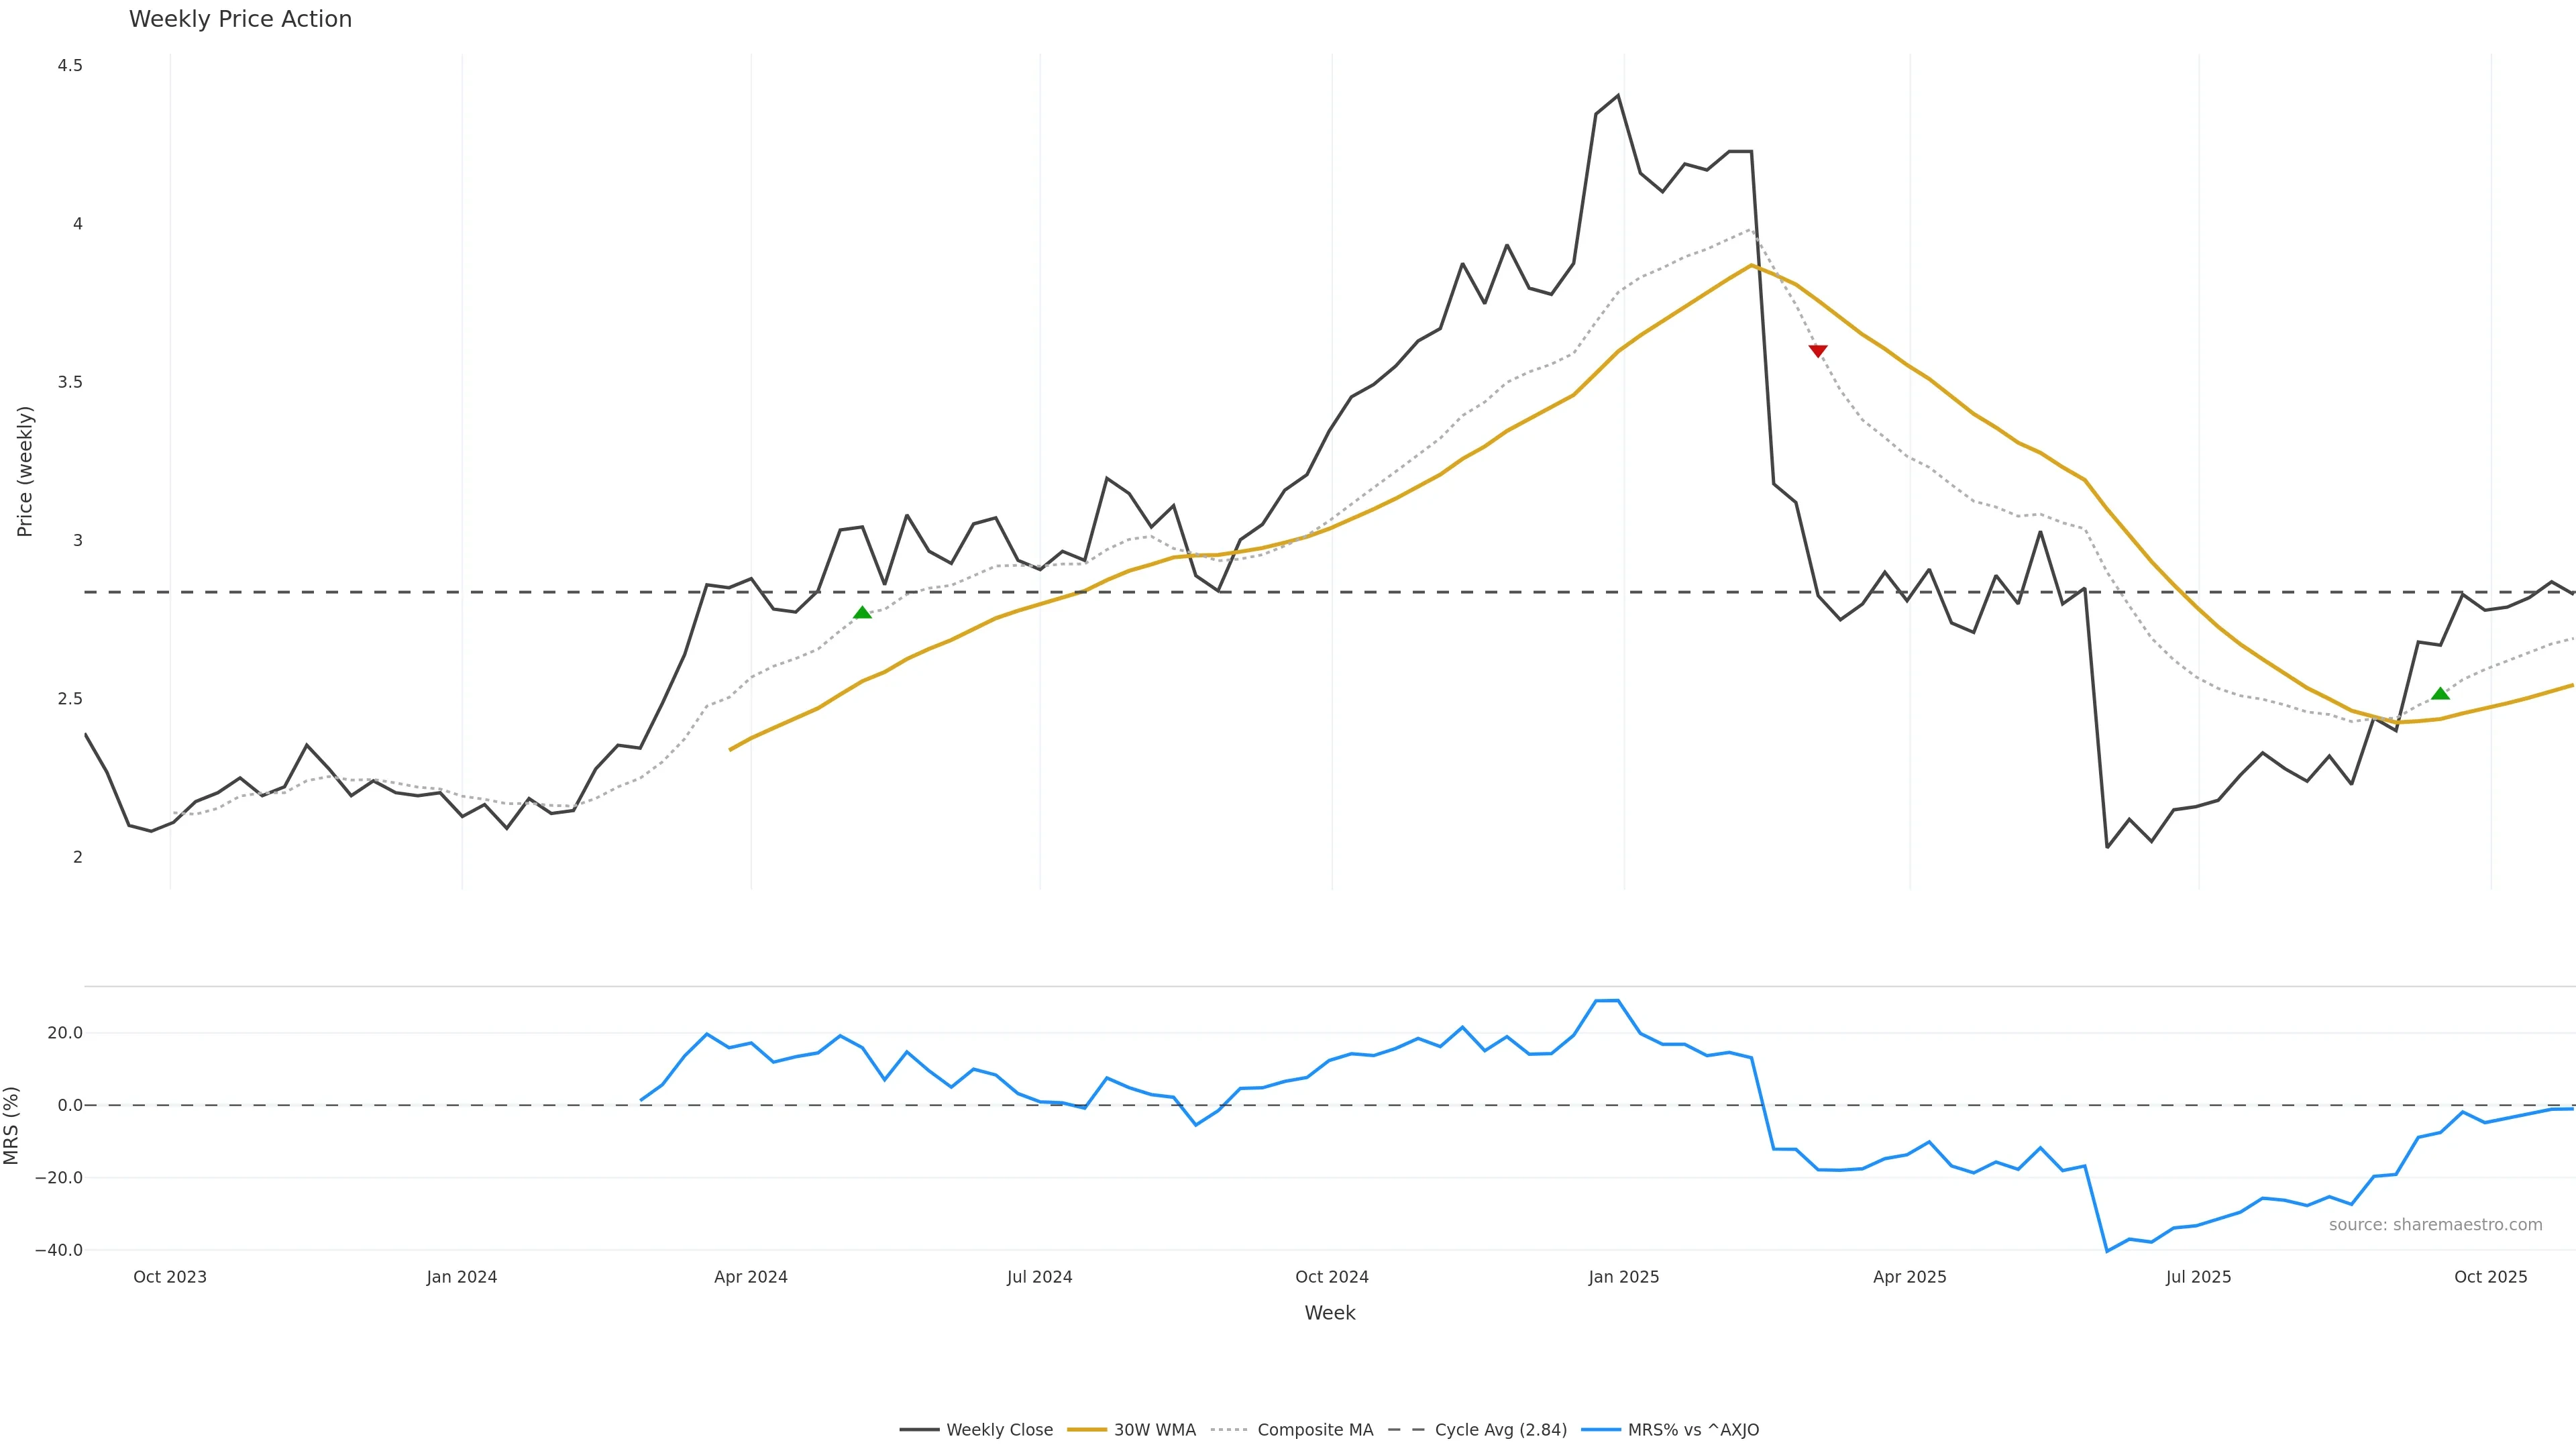Click the Week x-axis title
This screenshot has height=1449, width=2576.
pos(1329,1313)
